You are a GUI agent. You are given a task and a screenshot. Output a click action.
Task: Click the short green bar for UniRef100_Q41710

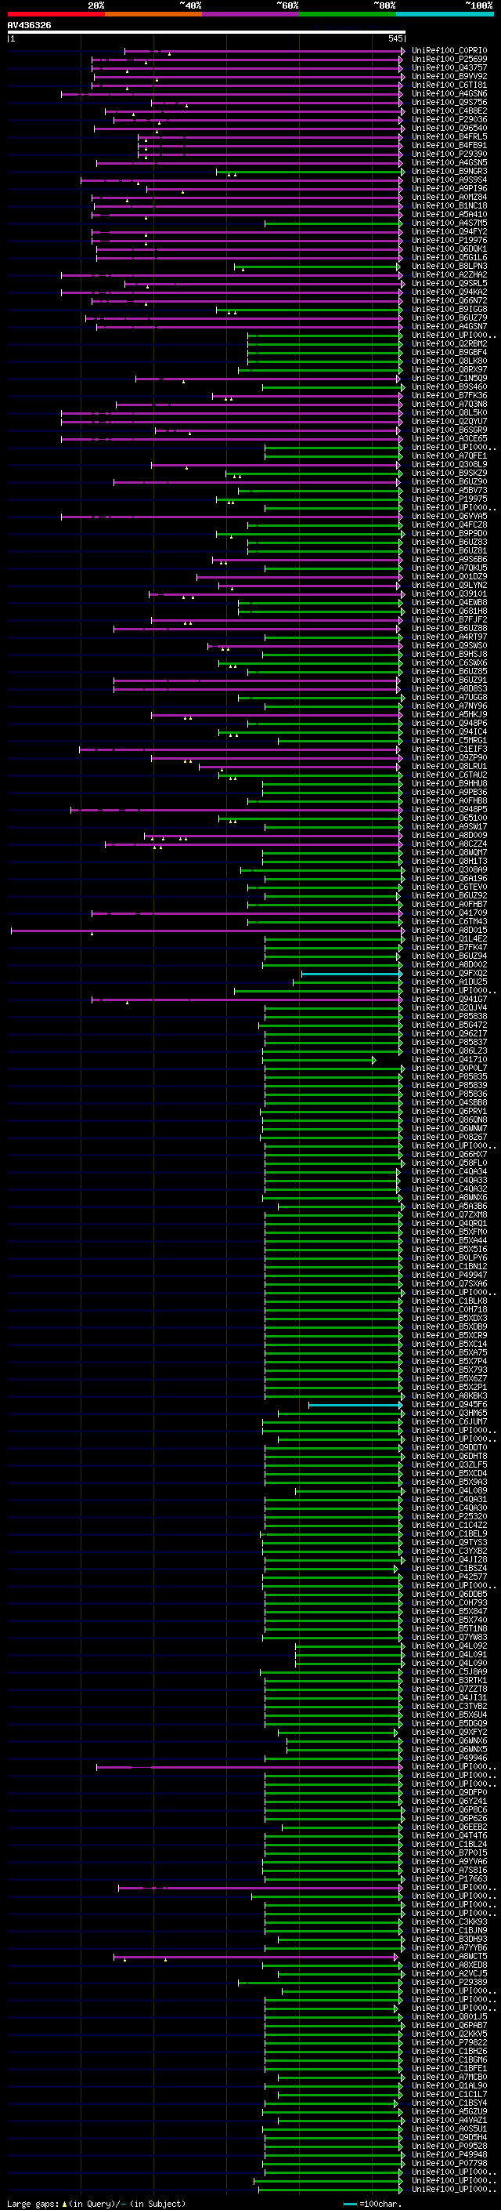click(x=319, y=1060)
